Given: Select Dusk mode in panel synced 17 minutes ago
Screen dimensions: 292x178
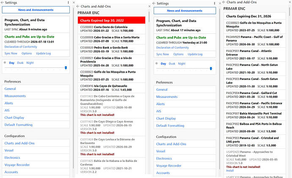Looking at the screenshot, I should (172, 63).
